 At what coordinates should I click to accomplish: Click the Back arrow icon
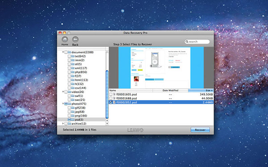pos(75,40)
